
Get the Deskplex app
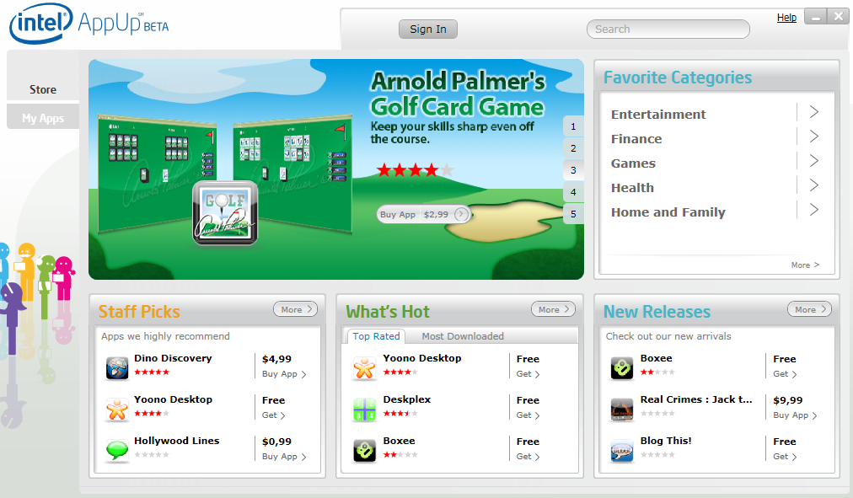[x=528, y=415]
